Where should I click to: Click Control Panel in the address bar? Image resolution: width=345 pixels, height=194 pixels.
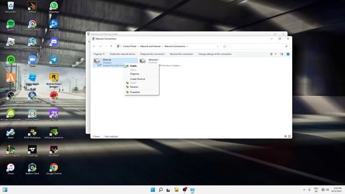[129, 46]
